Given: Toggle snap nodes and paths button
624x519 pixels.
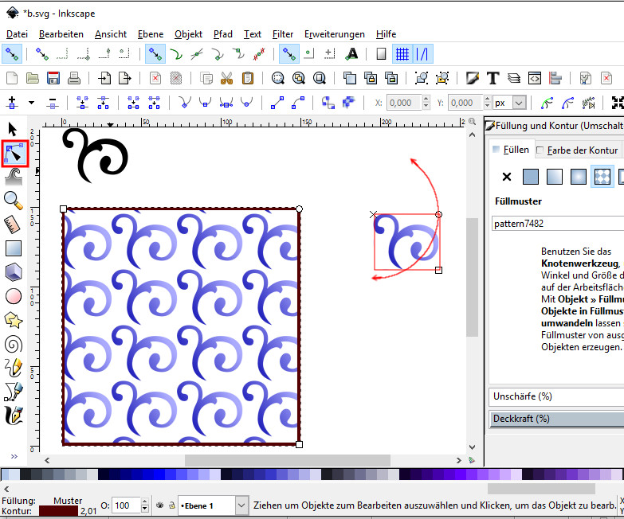Looking at the screenshot, I should click(155, 53).
